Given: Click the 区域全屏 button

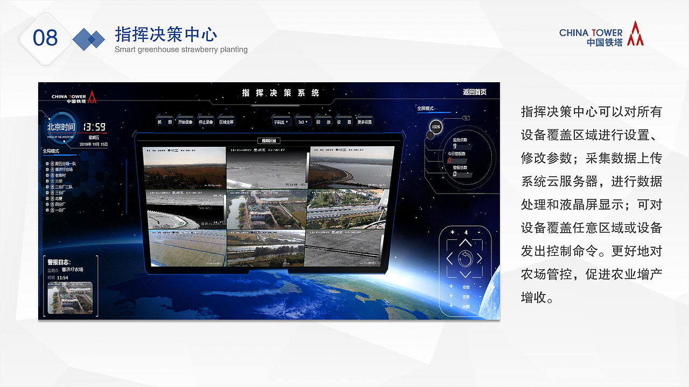Looking at the screenshot, I should [226, 122].
